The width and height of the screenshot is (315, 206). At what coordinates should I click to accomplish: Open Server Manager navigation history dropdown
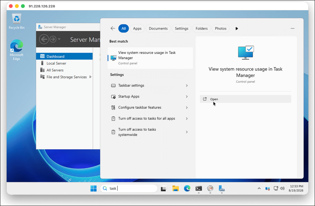coord(59,39)
